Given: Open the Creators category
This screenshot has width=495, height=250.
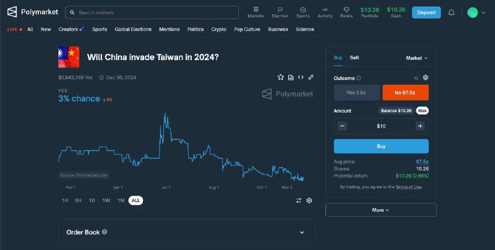Looking at the screenshot, I should coord(71,29).
